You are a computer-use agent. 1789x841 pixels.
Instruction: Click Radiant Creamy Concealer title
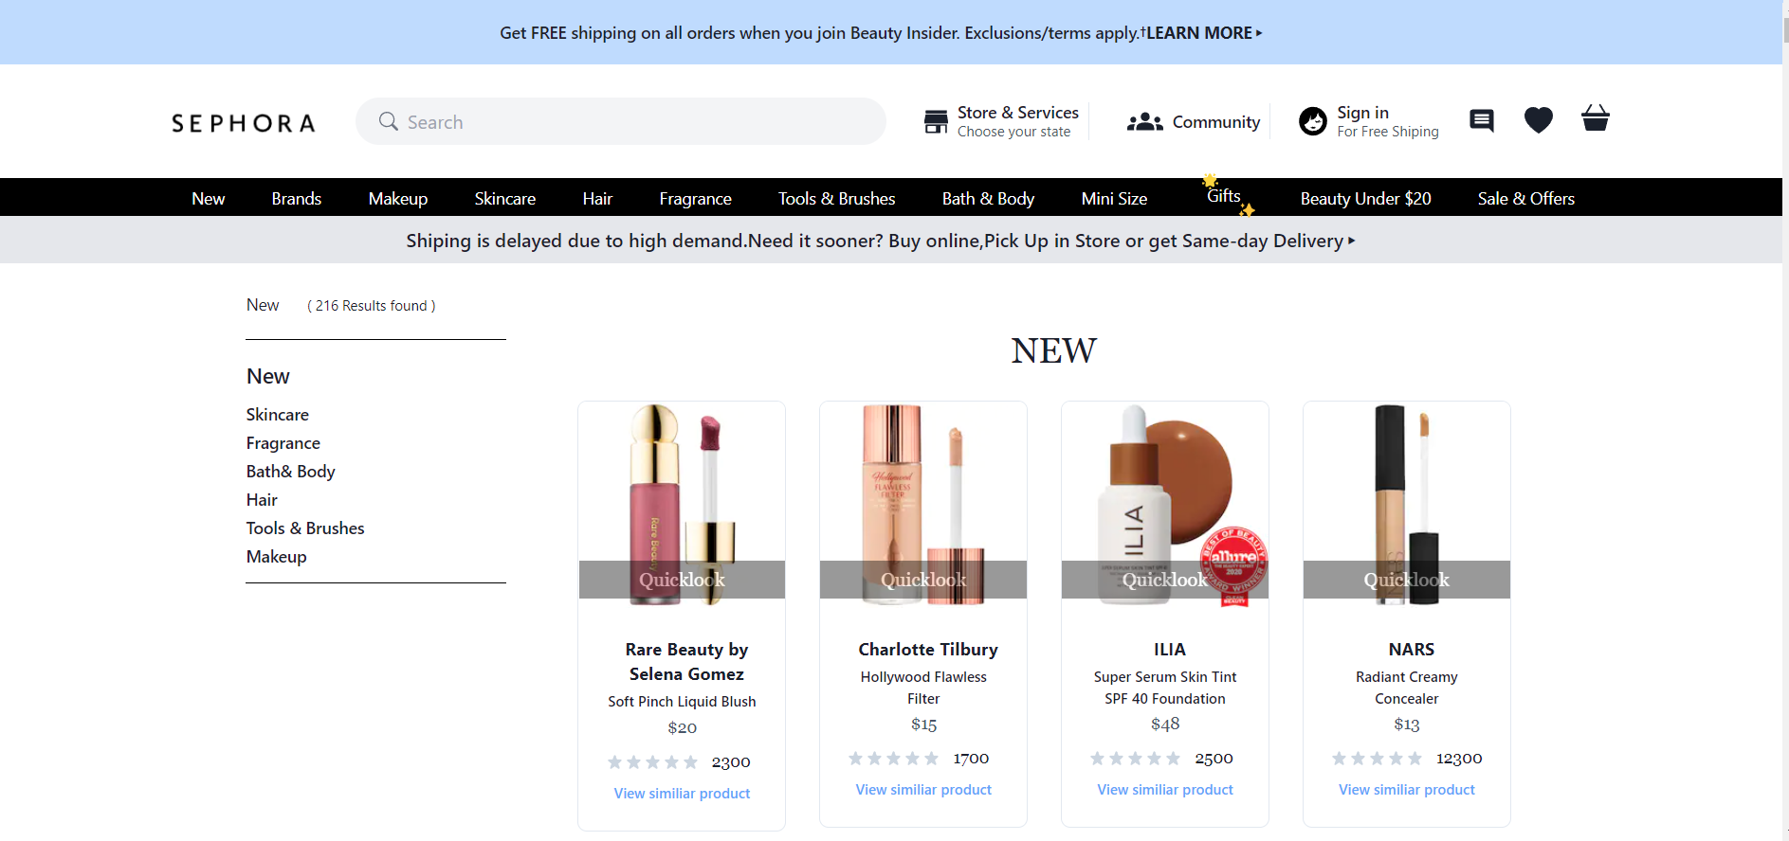1407,688
